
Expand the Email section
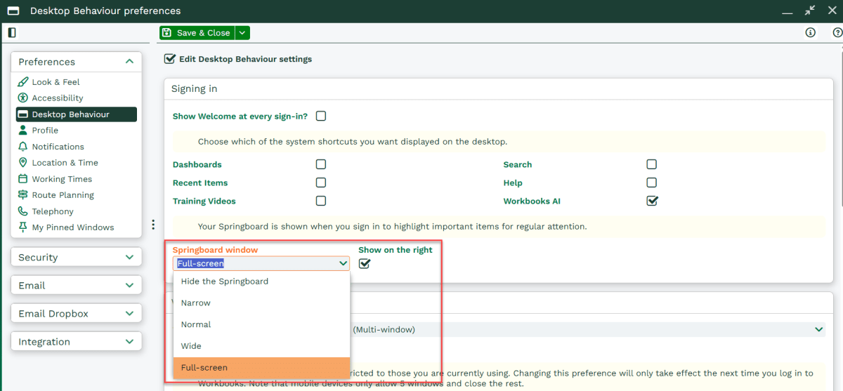tap(129, 286)
